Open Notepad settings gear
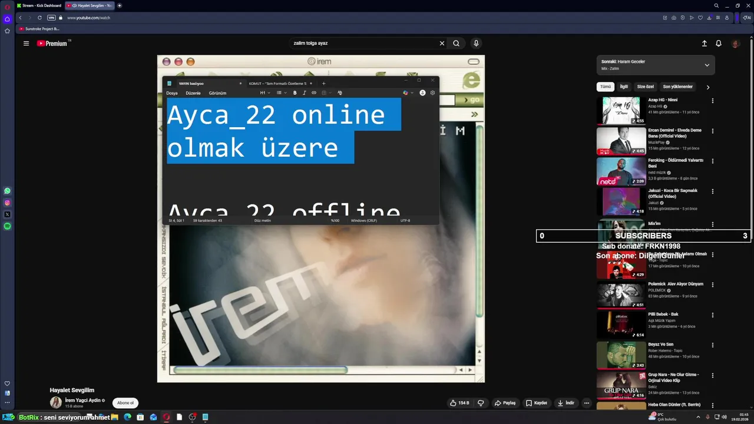This screenshot has height=424, width=754. (432, 92)
